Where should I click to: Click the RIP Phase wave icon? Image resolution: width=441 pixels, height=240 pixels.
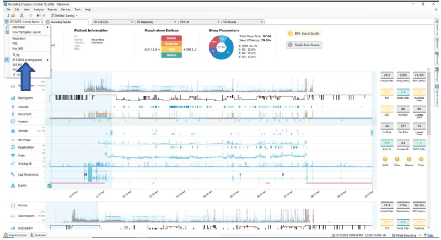point(13,140)
